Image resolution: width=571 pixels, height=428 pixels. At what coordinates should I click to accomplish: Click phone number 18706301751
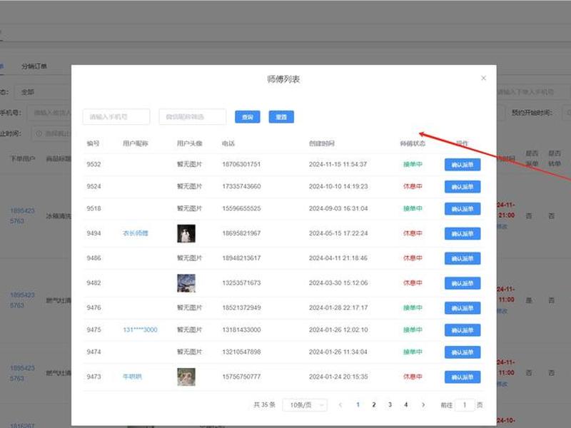click(x=241, y=164)
